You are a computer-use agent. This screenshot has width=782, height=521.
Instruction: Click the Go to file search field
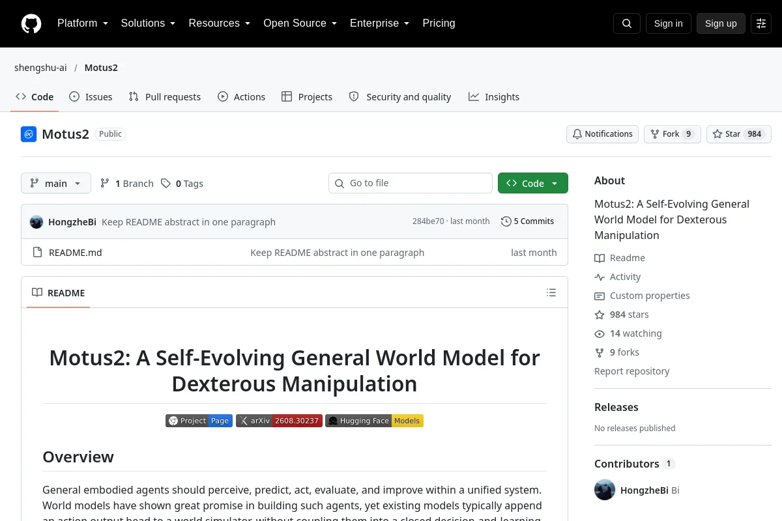(x=411, y=183)
